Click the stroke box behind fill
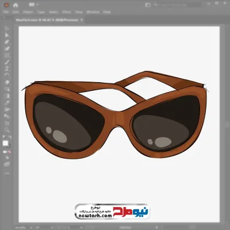 click(9, 145)
